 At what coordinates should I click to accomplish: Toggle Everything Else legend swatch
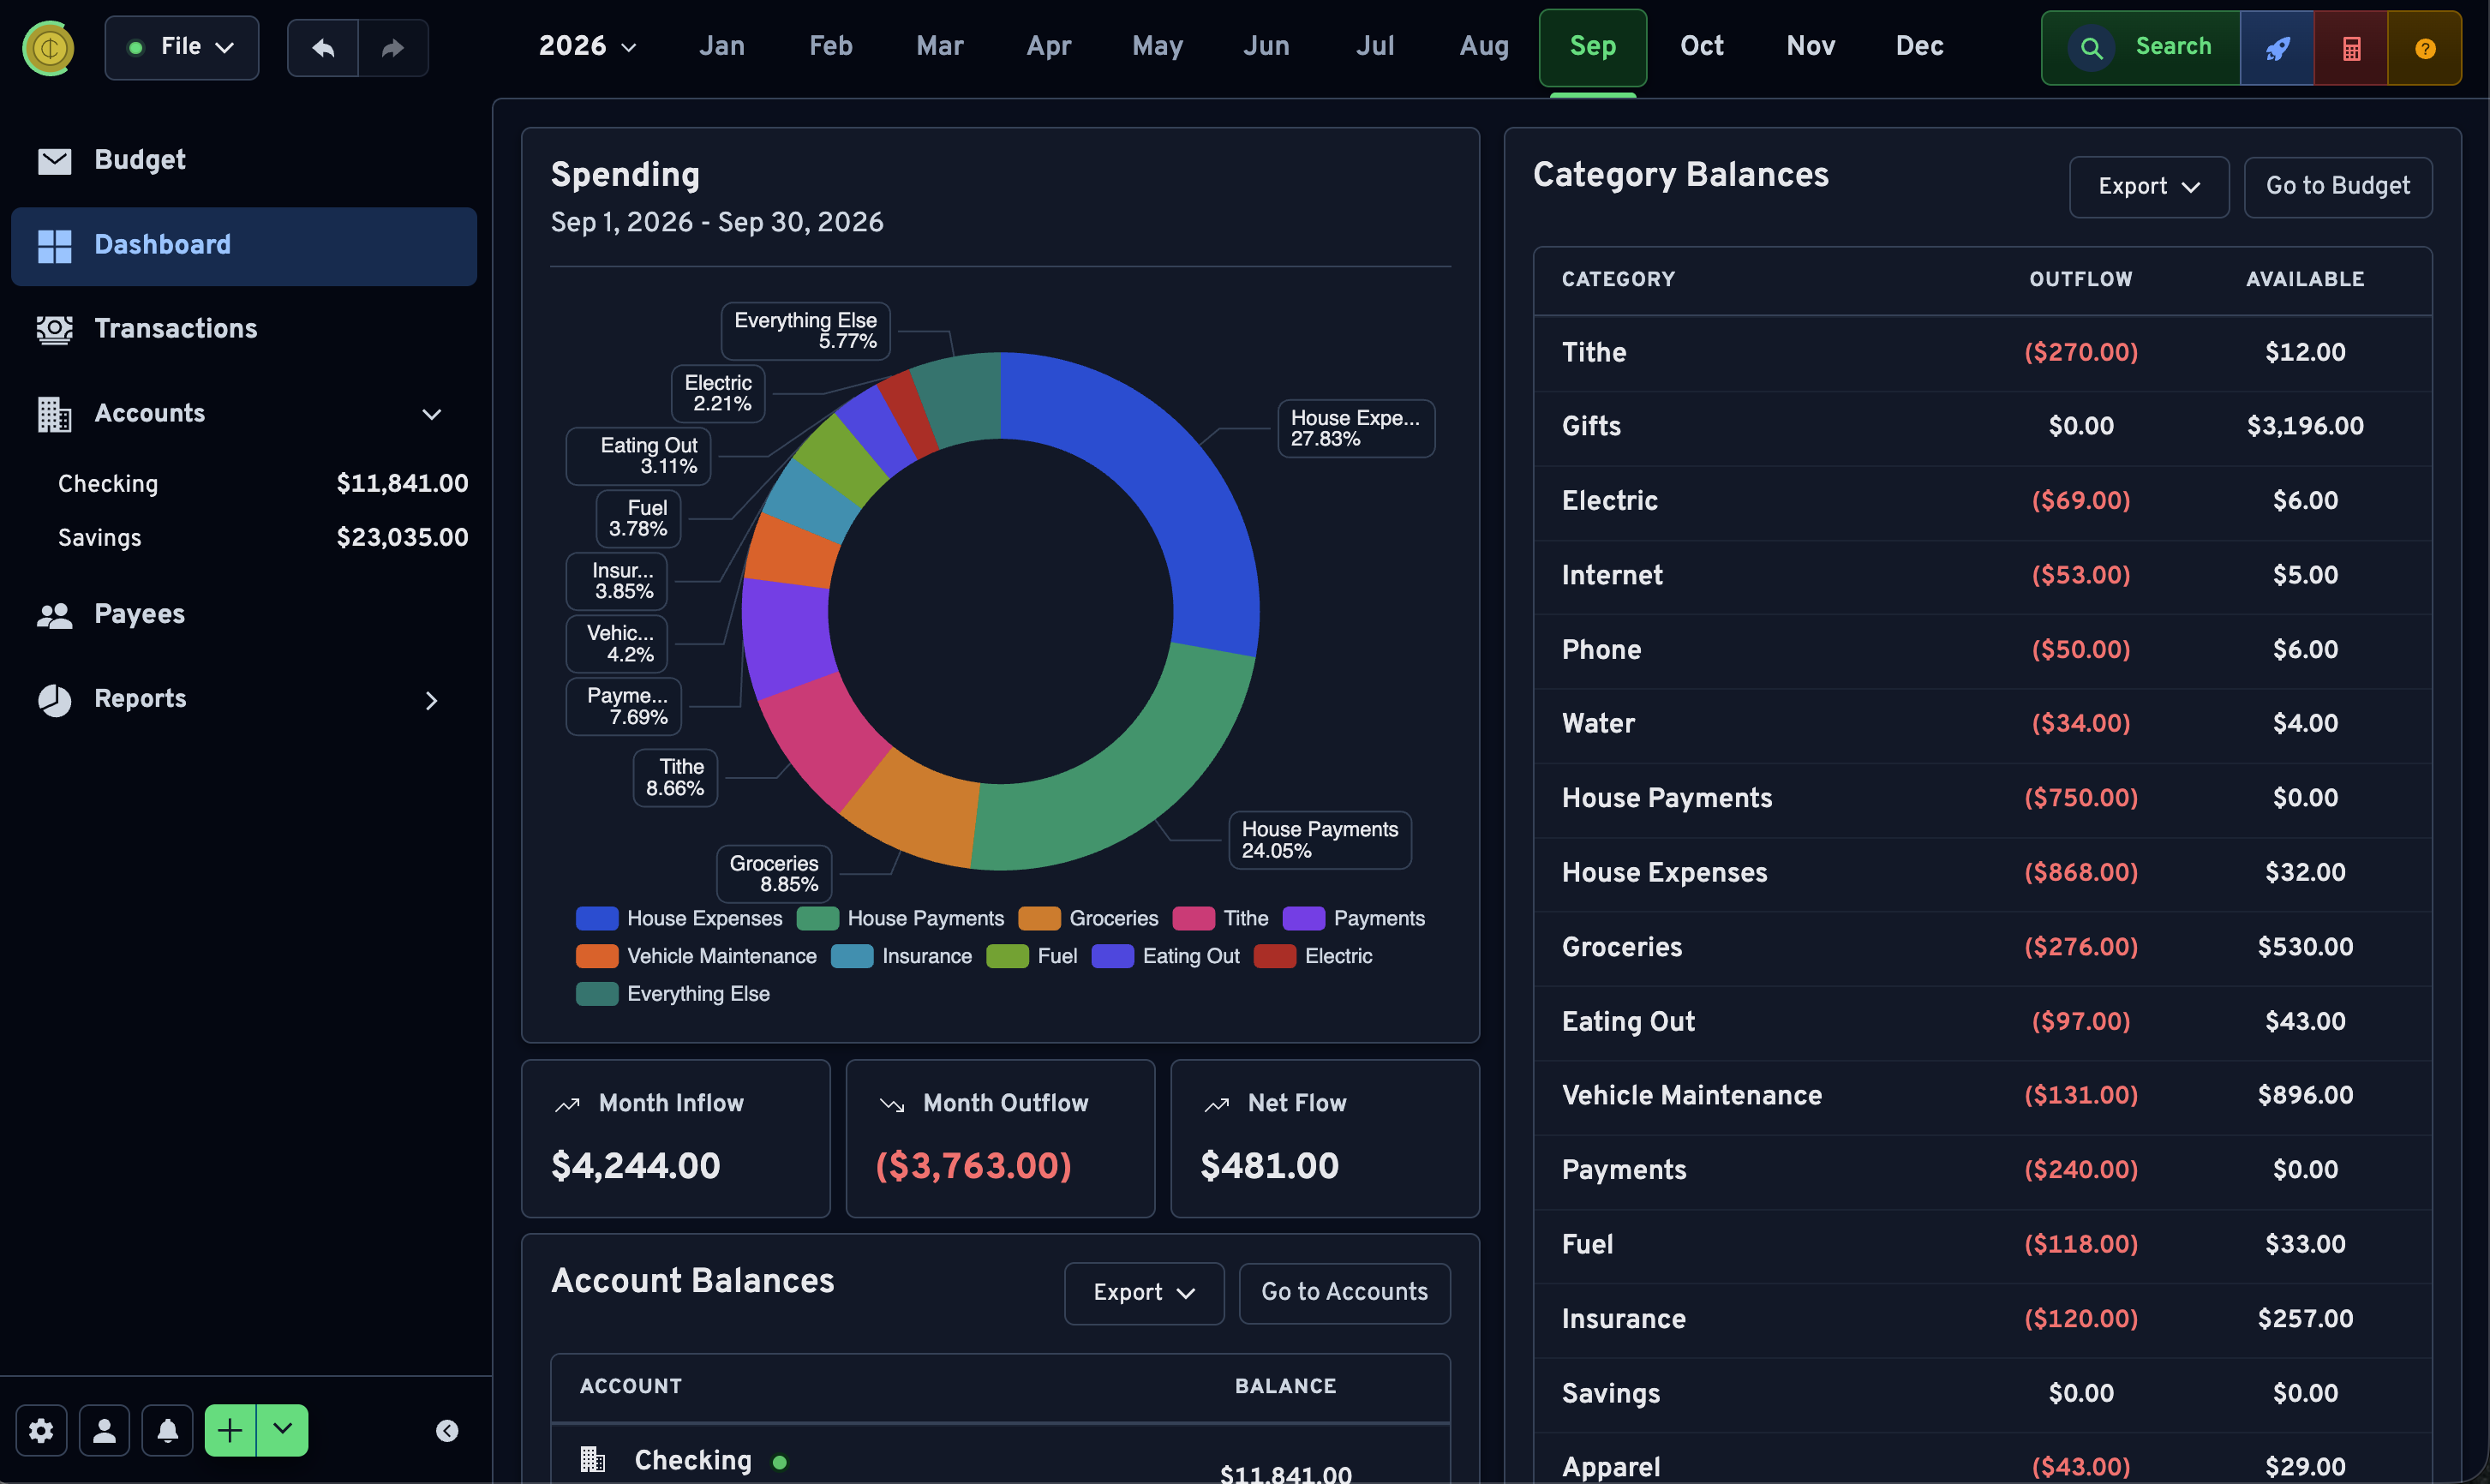pyautogui.click(x=597, y=994)
